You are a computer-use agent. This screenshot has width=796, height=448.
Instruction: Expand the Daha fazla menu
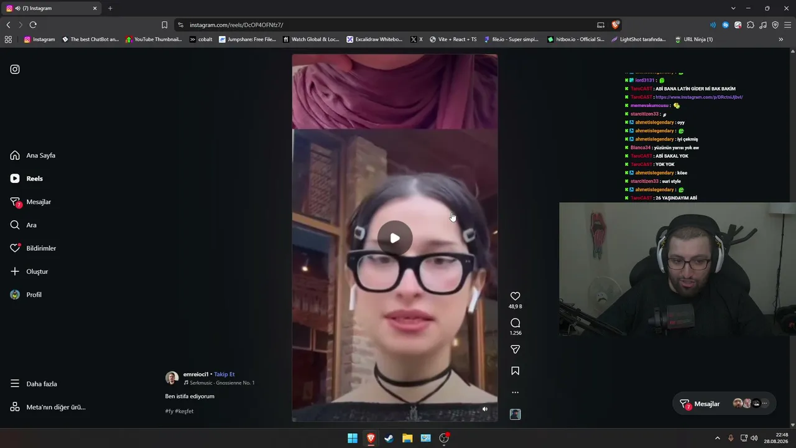point(34,384)
